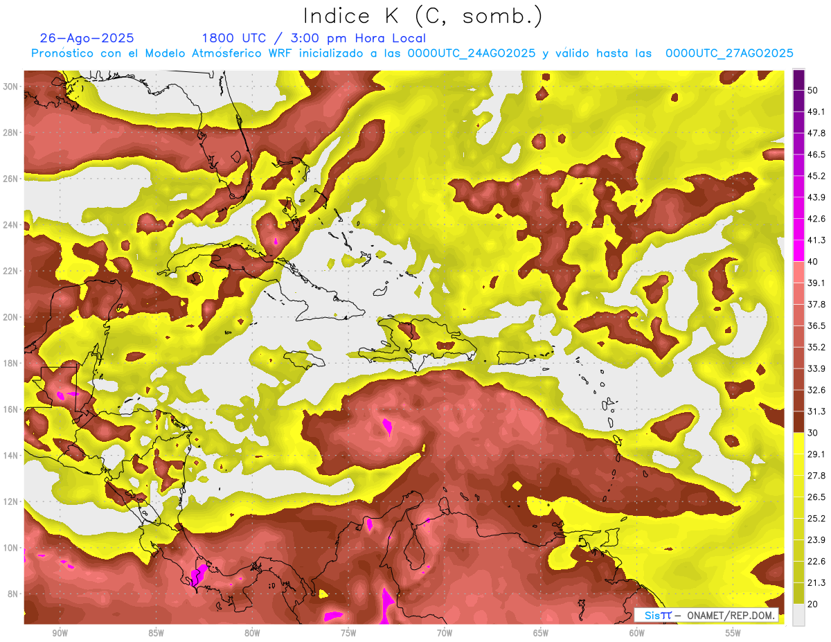Click the validity stamp "0000UTC_27AGO2025"
831x642 pixels.
pyautogui.click(x=729, y=53)
